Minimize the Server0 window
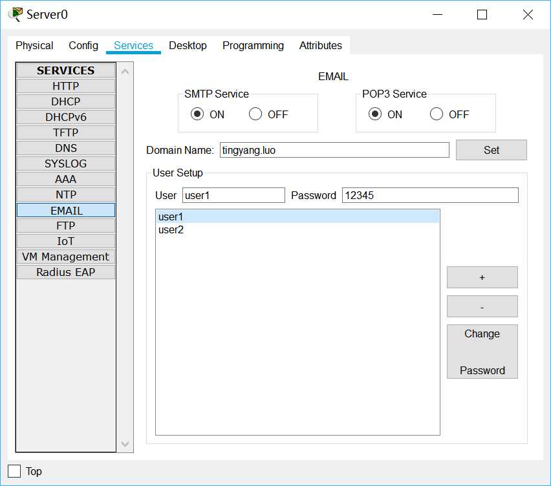Viewport: 551px width, 486px height. pos(437,14)
